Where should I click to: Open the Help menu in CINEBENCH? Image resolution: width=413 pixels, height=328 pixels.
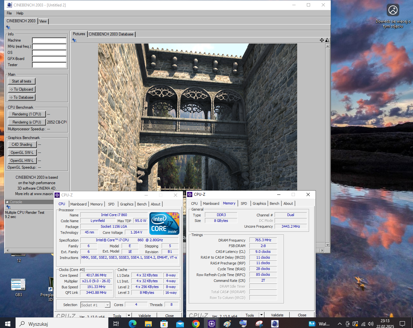(20, 13)
